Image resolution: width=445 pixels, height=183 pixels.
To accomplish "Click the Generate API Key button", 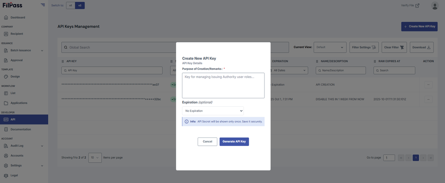I will click(234, 142).
